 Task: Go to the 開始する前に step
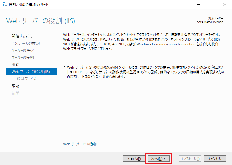tap(22, 36)
